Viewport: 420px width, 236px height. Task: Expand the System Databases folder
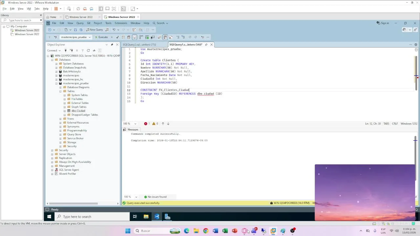[56, 64]
